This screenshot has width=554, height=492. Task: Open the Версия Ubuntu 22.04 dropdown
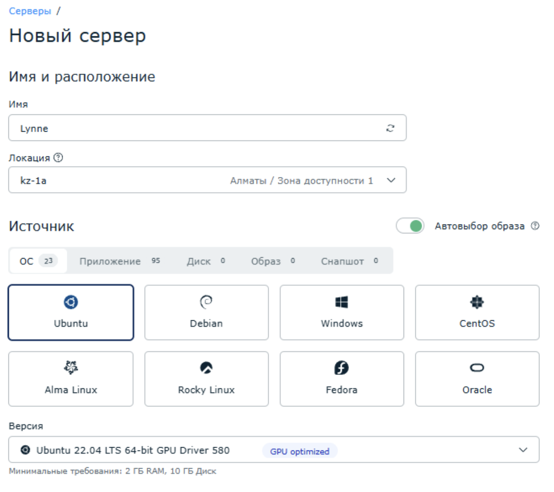[x=274, y=450]
